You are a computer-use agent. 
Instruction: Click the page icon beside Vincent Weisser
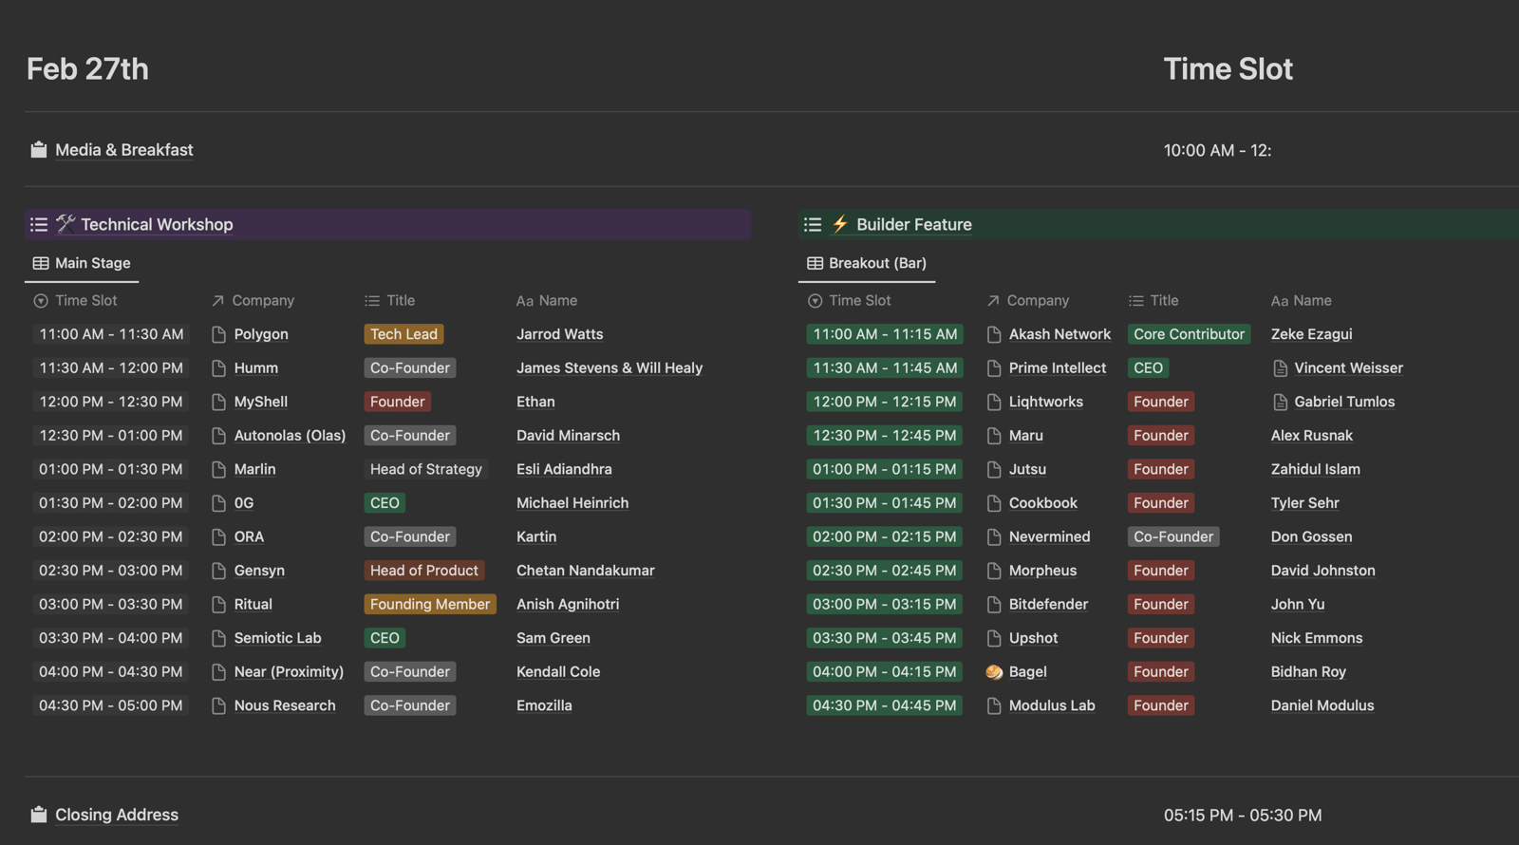pos(1280,368)
